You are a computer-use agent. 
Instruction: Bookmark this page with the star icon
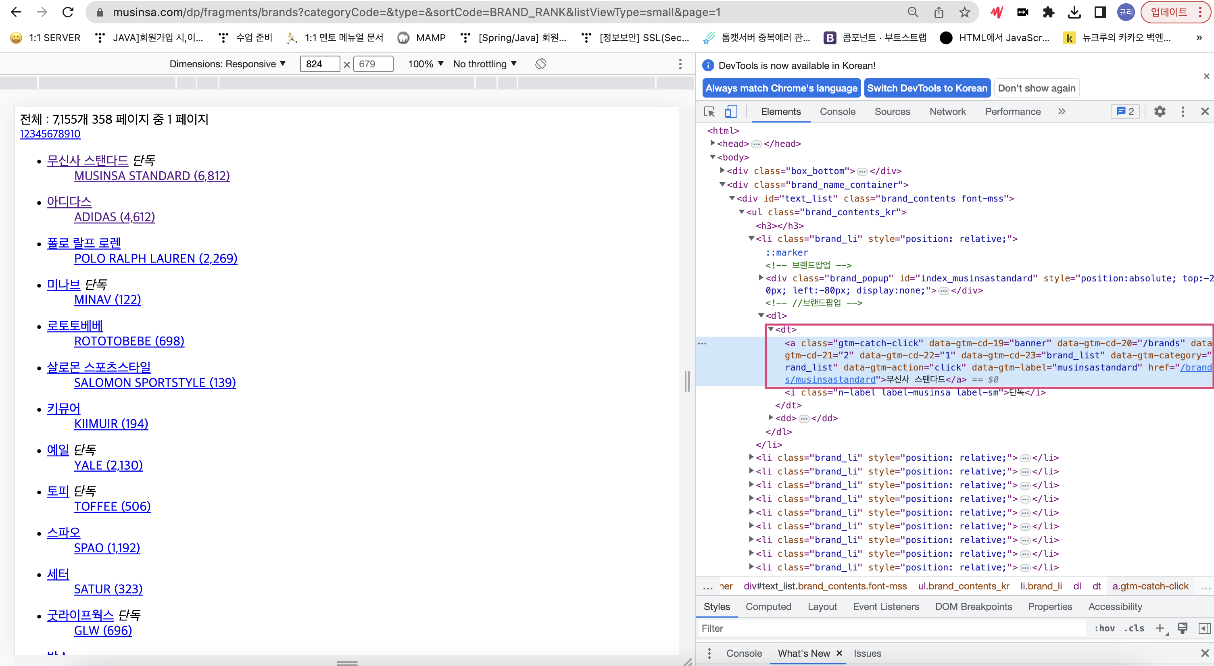tap(965, 12)
